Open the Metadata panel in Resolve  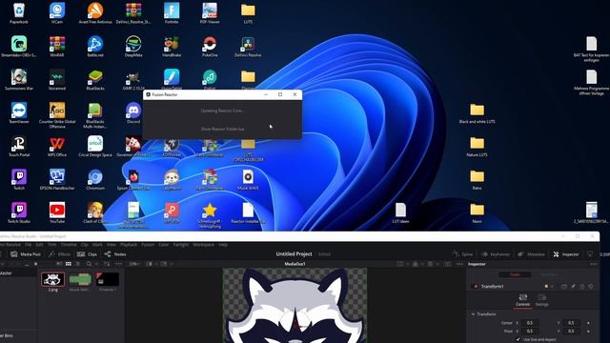pos(531,254)
